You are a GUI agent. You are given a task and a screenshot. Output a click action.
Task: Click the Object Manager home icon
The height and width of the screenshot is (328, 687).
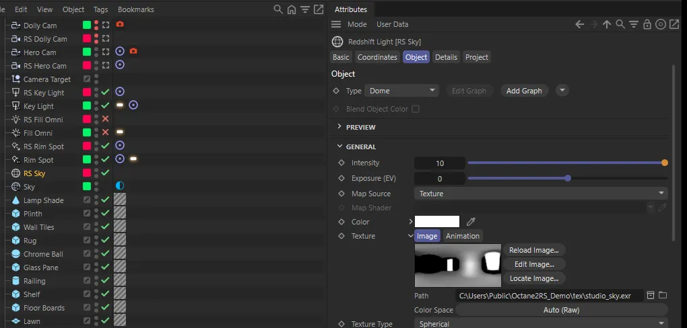pos(292,9)
